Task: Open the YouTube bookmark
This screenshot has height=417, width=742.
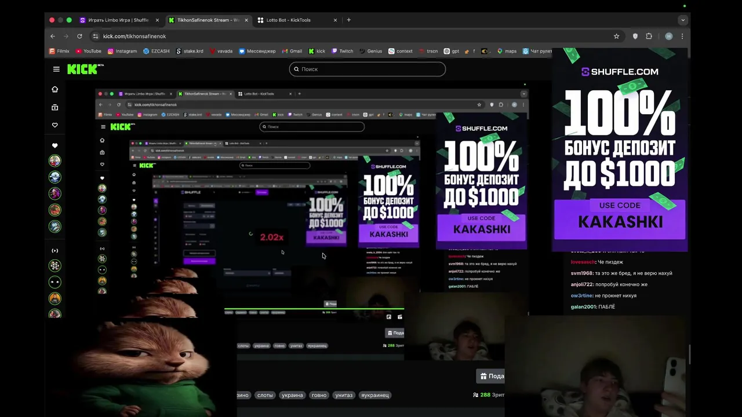Action: (88, 51)
